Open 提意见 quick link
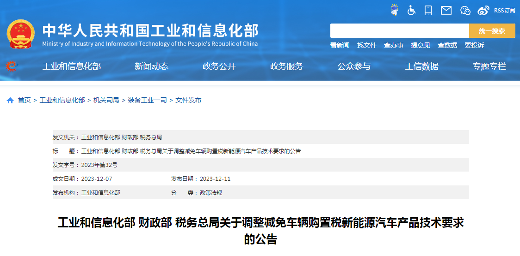Viewport: 520px width, 256px height. click(420, 45)
